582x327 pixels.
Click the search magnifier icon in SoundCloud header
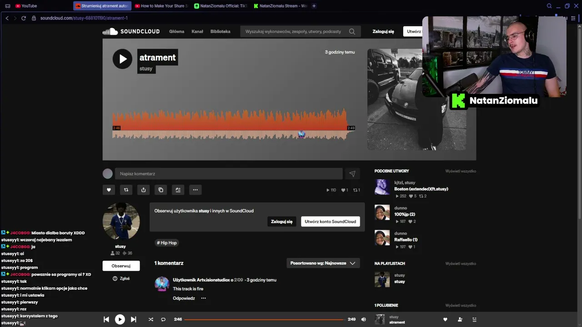(352, 31)
